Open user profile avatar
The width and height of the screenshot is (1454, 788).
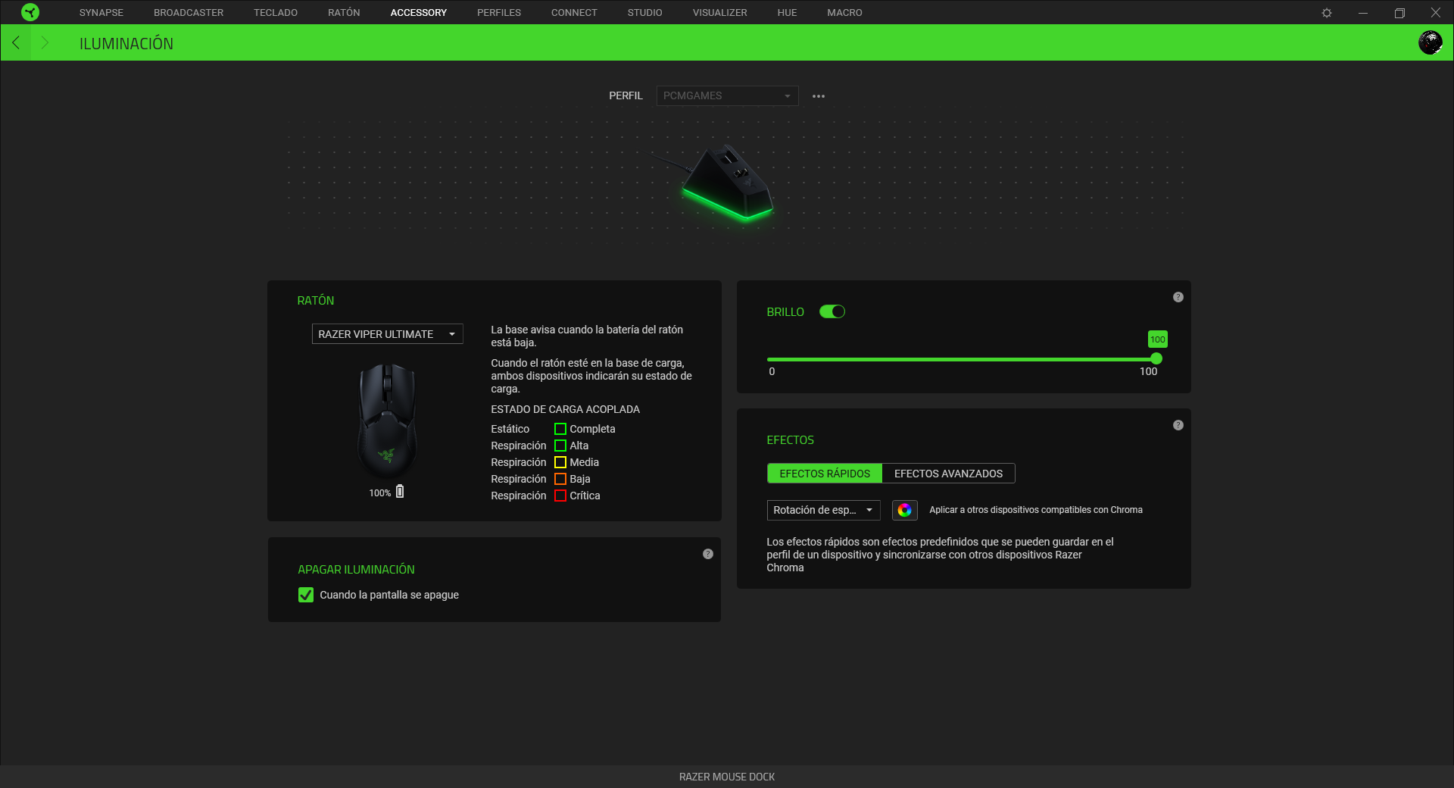[1430, 42]
